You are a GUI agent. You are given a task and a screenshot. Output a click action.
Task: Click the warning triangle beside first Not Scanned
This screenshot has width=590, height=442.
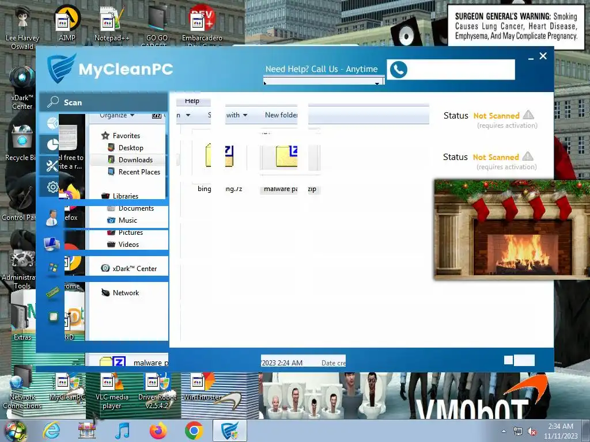529,115
